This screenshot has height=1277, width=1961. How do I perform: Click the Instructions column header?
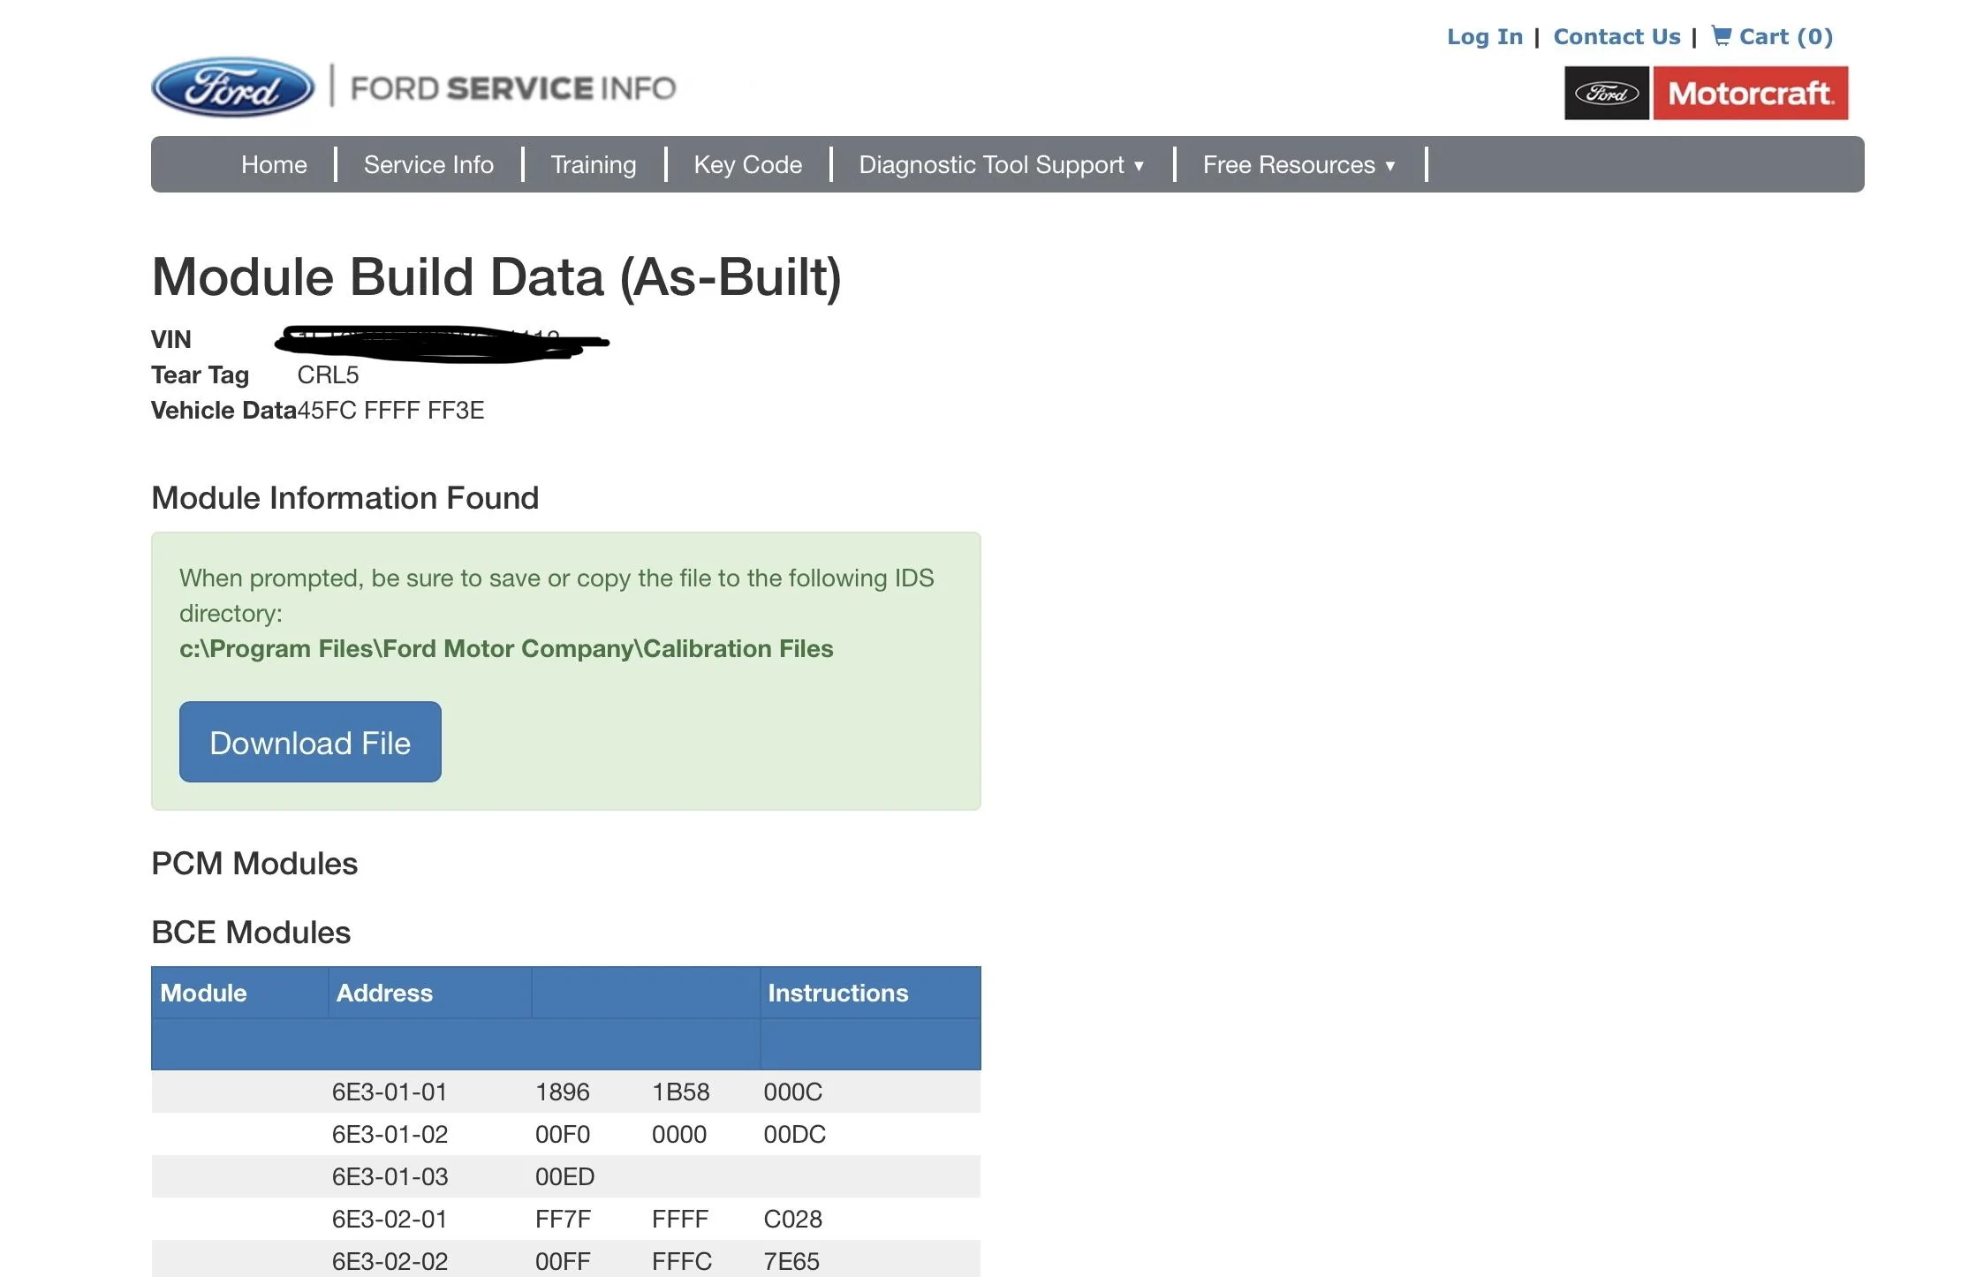[837, 993]
